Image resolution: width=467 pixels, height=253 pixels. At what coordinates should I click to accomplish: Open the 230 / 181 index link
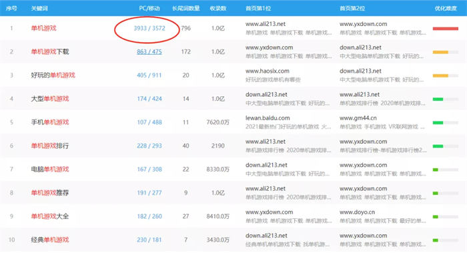pos(149,240)
